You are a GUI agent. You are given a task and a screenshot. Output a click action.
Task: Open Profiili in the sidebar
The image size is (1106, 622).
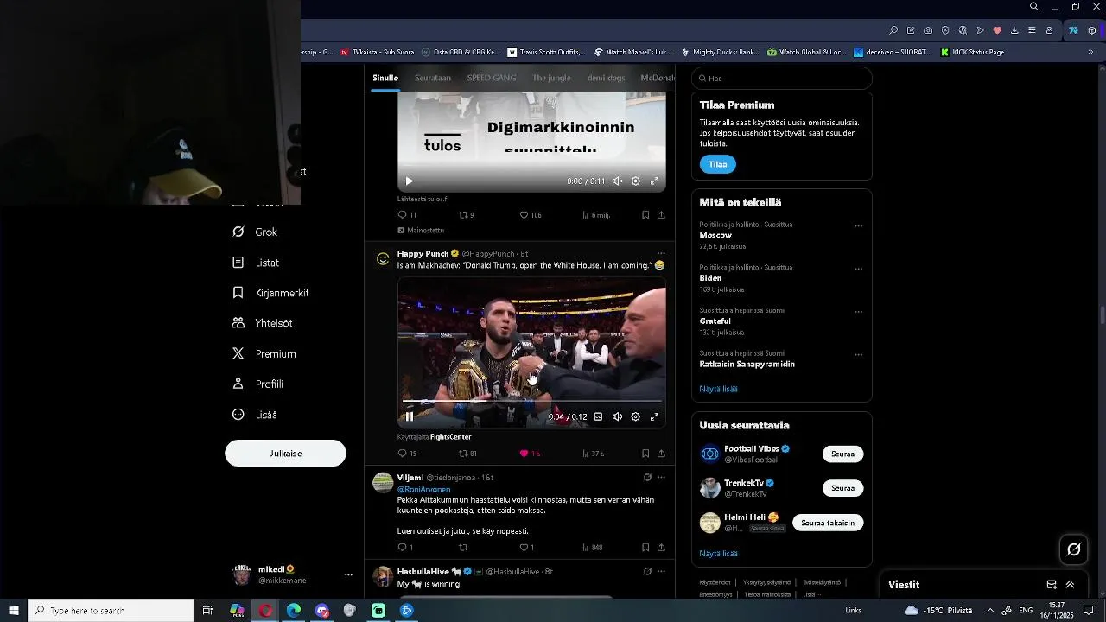coord(258,384)
